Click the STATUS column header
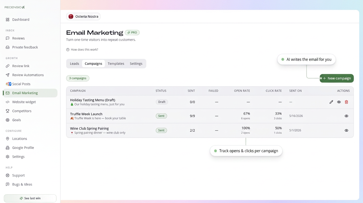 coord(161,91)
